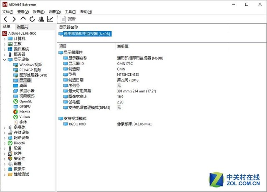Click the 配置 configuration icon
267x192 pixels.
[x=10, y=164]
